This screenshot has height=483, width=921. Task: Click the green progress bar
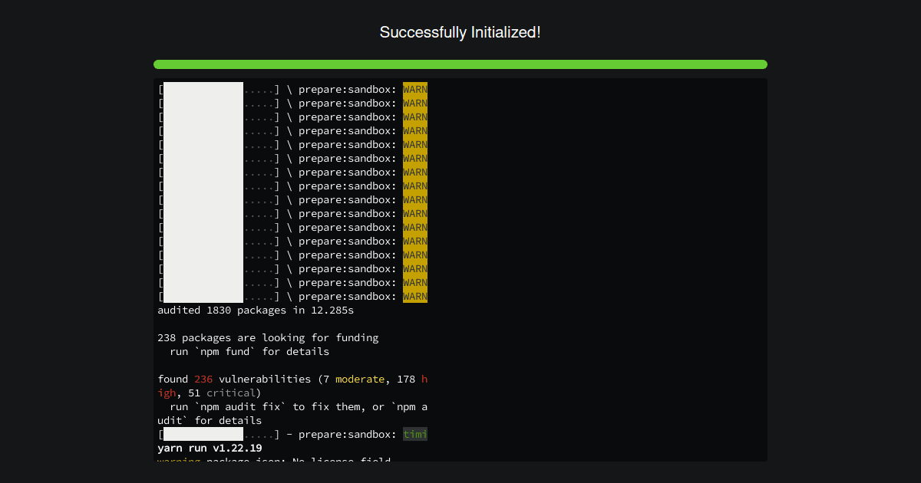[460, 64]
